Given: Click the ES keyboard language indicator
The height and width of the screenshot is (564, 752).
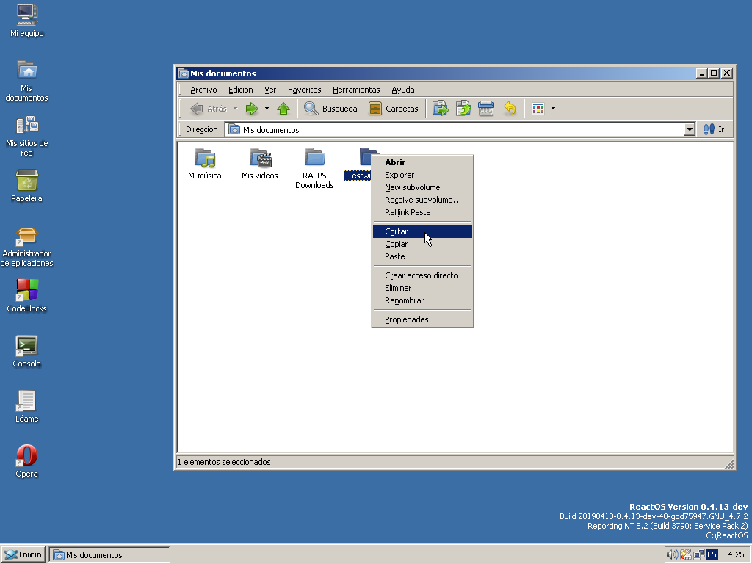Looking at the screenshot, I should pos(712,554).
